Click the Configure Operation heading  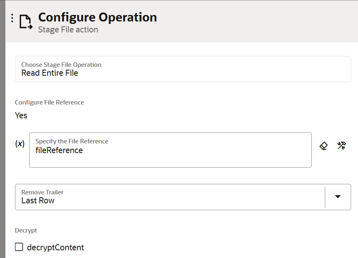coord(97,17)
